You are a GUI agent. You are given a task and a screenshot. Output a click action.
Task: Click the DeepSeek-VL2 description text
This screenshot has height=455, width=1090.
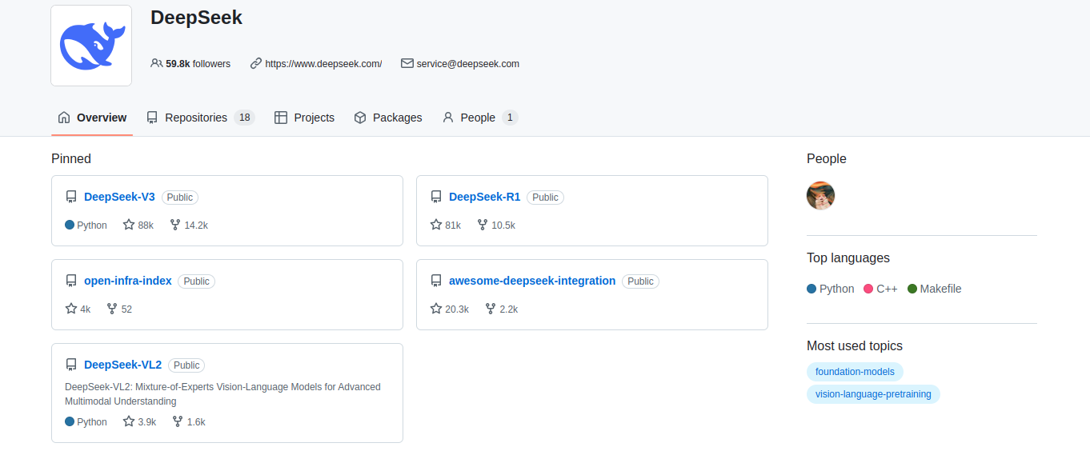[x=222, y=394]
